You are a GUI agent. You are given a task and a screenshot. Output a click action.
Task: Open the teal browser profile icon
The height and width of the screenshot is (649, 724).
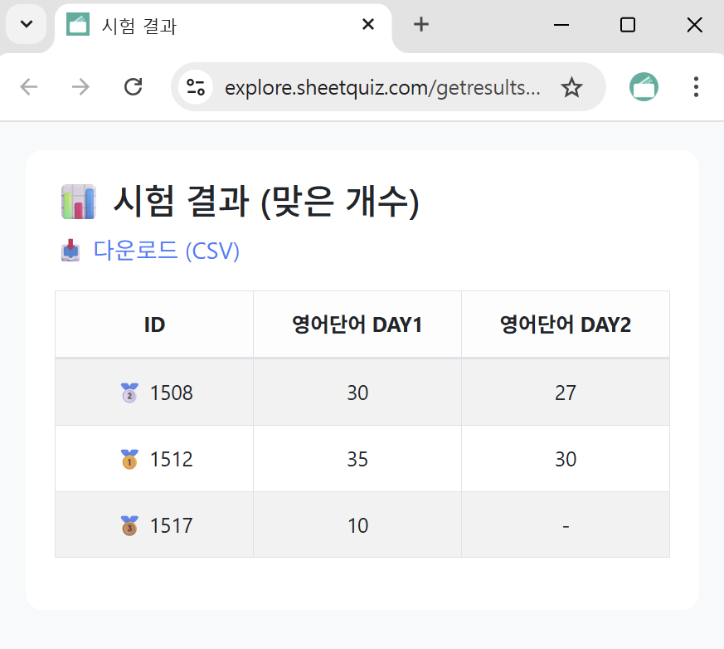tap(644, 86)
